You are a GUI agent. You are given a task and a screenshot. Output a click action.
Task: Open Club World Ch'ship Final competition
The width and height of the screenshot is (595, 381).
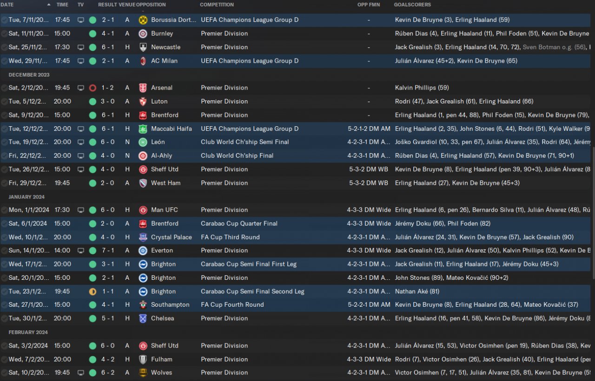click(237, 155)
